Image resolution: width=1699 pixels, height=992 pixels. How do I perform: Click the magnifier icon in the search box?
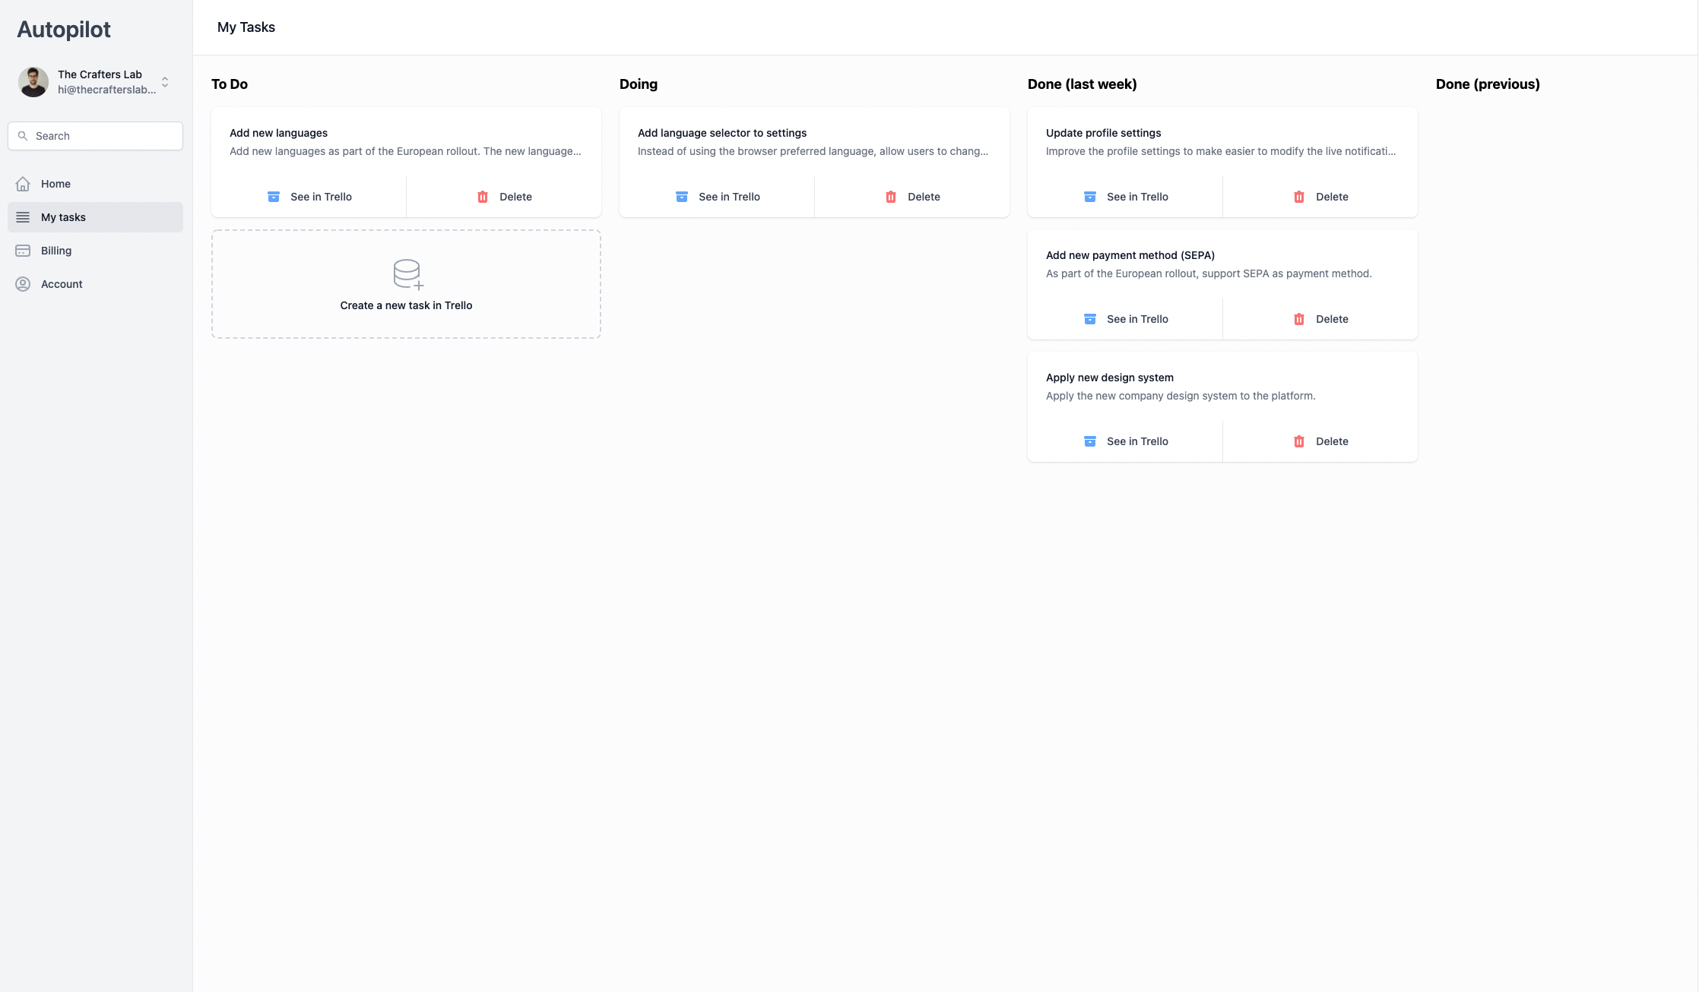23,136
